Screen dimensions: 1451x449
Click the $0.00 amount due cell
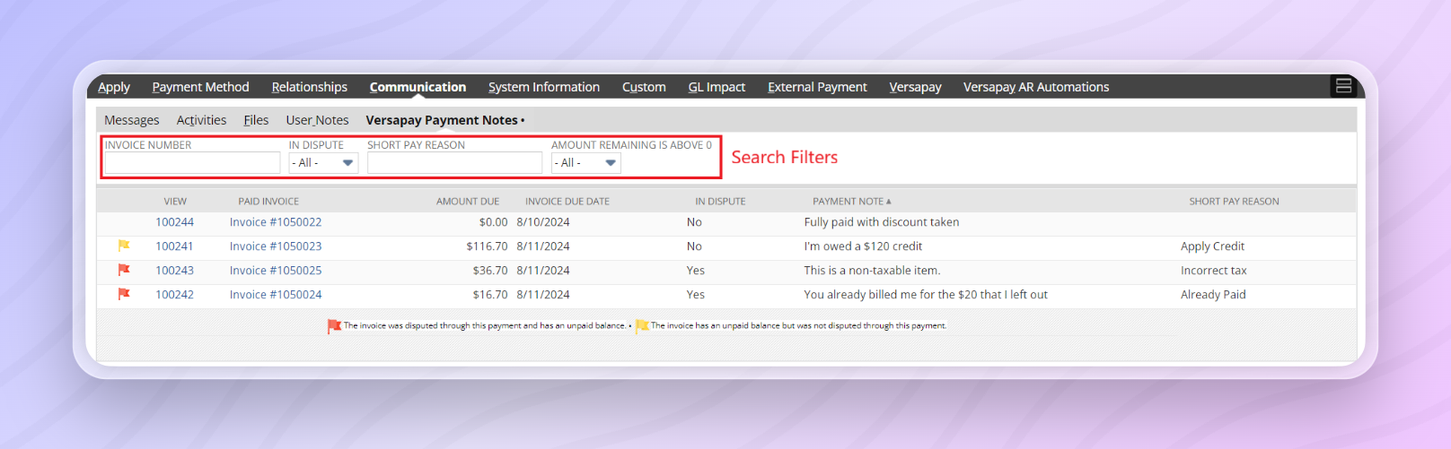[493, 221]
